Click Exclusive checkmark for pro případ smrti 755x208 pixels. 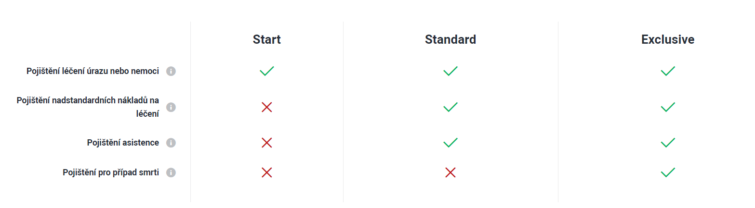click(668, 172)
